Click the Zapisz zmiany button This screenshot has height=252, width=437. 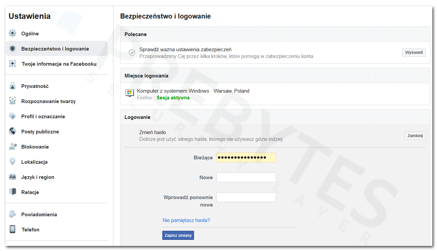[x=178, y=235]
